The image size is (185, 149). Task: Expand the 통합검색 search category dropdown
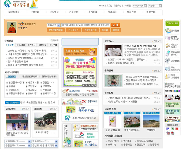click(53, 25)
